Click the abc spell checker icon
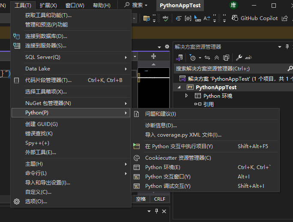 tap(165, 18)
